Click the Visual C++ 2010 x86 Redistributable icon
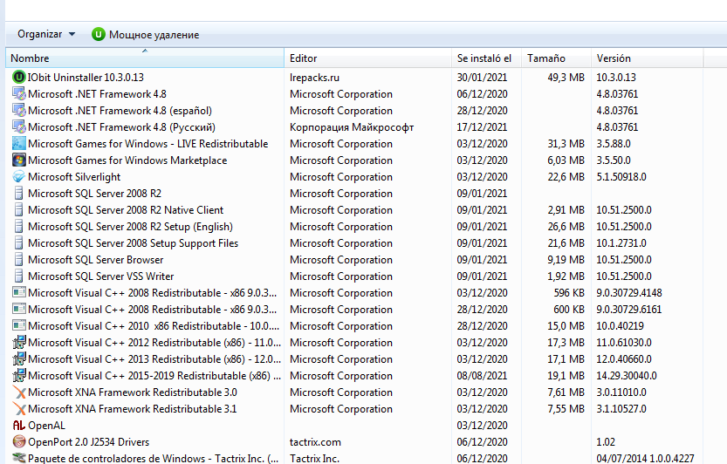 (19, 326)
